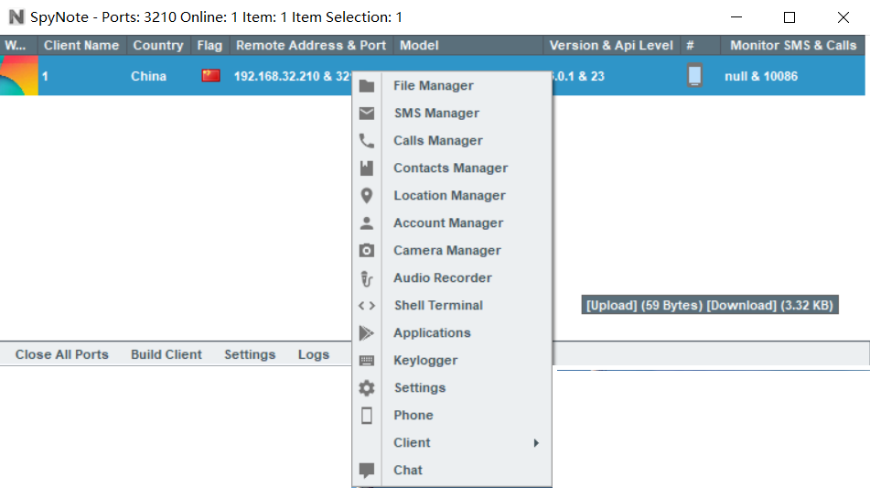
Task: Open Applications from the context menu
Action: pyautogui.click(x=432, y=333)
